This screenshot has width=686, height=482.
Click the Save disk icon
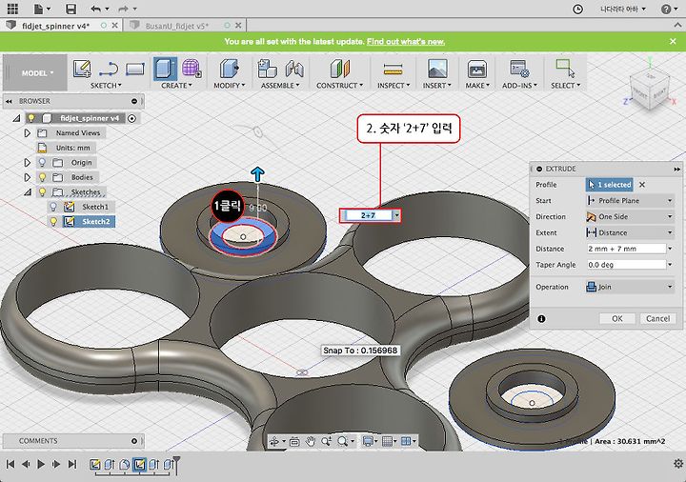(x=71, y=9)
